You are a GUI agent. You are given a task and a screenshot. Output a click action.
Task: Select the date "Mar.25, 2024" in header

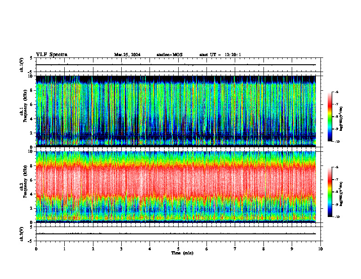coord(127,55)
